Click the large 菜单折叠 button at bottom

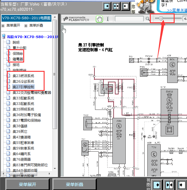point(75,184)
